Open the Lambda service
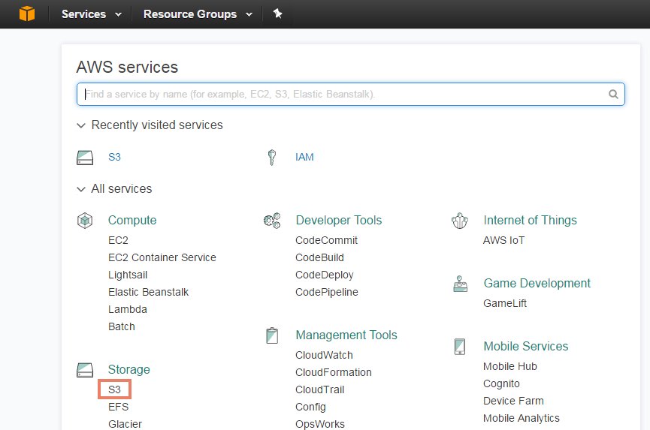Screen dimensions: 650x430 pos(128,310)
